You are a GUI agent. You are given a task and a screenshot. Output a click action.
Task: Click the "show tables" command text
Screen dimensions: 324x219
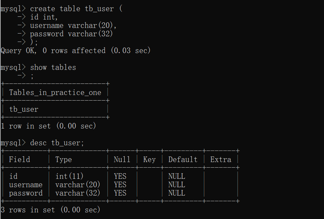coord(53,67)
